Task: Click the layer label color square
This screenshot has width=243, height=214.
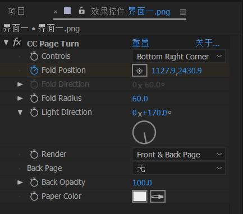Action: point(67,11)
